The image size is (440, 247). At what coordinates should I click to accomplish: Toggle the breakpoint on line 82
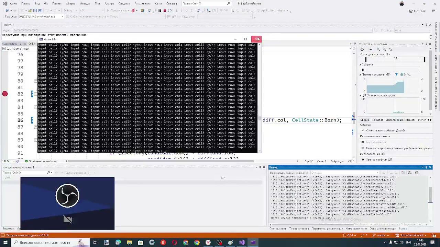[5, 94]
